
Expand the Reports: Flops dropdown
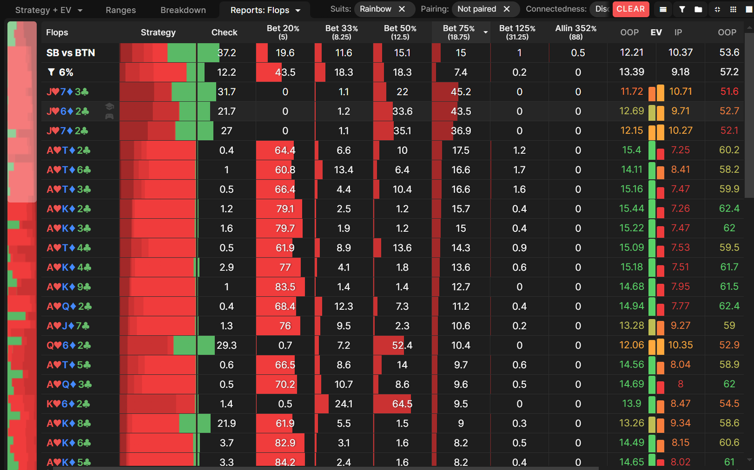[x=265, y=10]
